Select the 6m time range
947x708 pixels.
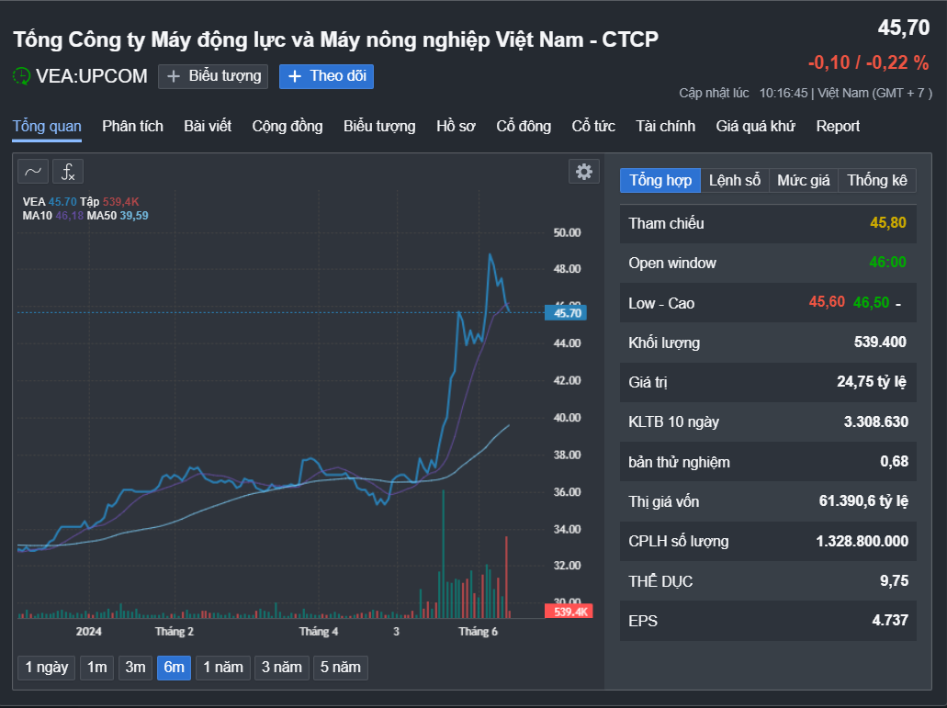point(174,668)
